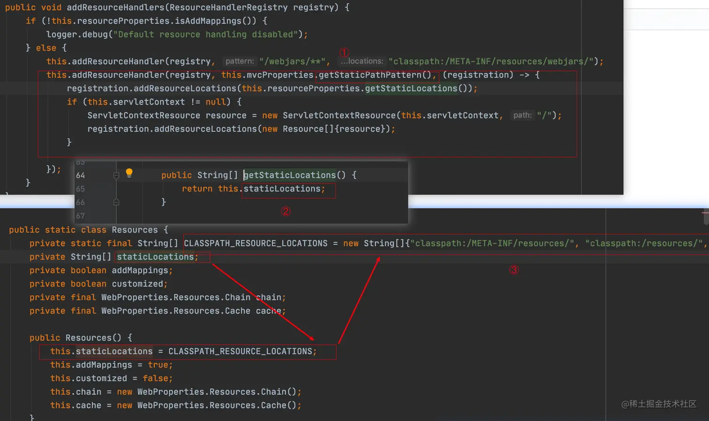Click the WebProperties.Resources.Chain() constructor call
This screenshot has width=709, height=421.
(217, 392)
